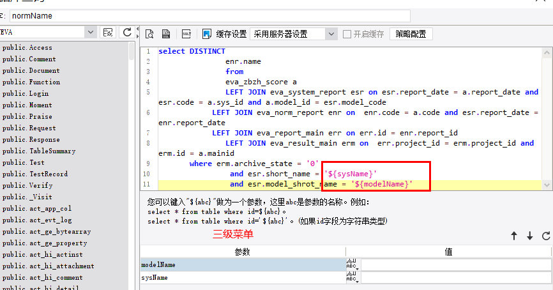Screen dimensions: 553x290
Task: Click the cache settings icon
Action: click(207, 34)
